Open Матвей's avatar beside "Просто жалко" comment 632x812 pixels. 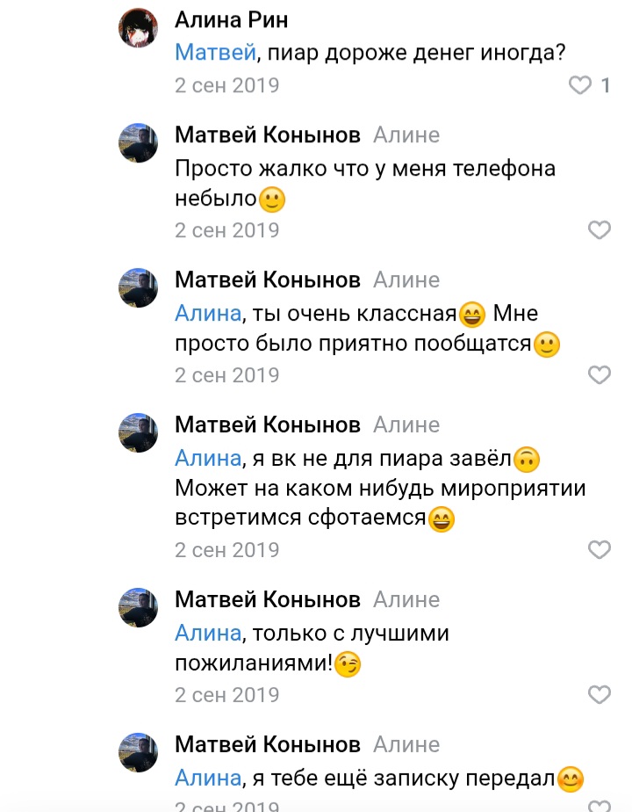coord(138,143)
